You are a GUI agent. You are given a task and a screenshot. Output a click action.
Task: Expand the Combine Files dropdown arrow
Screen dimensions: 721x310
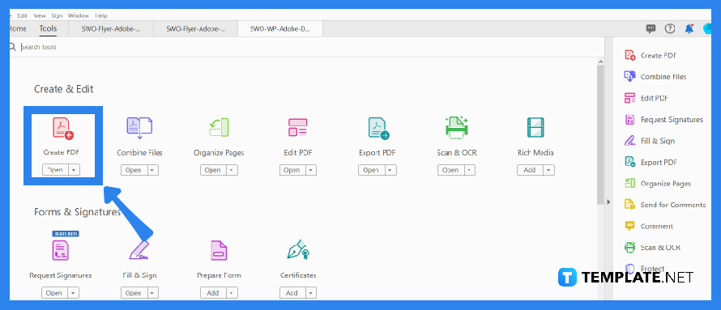[x=153, y=170]
